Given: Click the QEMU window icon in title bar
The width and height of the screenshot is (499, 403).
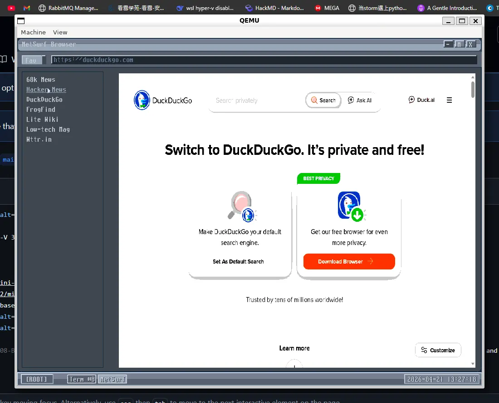Looking at the screenshot, I should (21, 21).
